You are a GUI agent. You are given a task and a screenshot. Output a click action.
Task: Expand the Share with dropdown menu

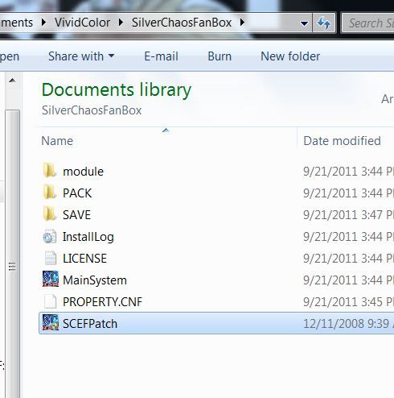[x=81, y=56]
